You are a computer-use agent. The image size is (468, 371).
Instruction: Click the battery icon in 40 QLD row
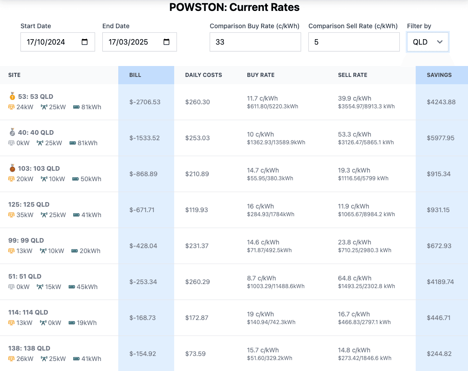[x=72, y=143]
